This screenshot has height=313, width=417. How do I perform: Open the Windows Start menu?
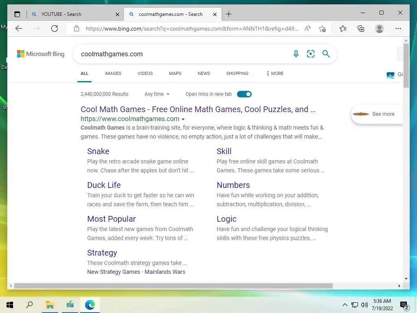(10, 305)
